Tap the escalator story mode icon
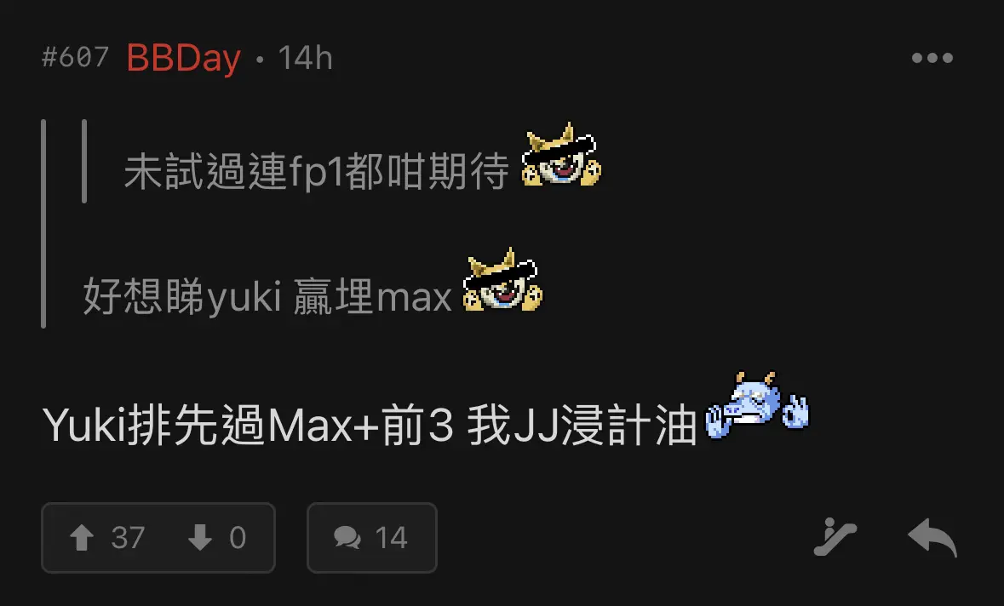 pos(835,537)
